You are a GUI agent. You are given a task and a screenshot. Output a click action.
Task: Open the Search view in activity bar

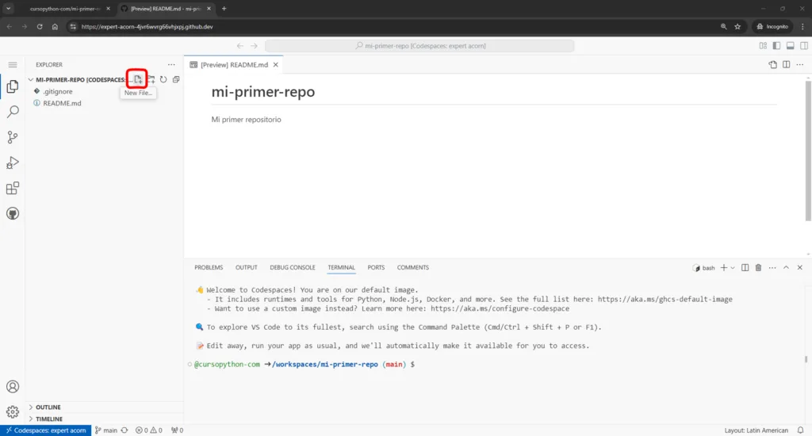(13, 112)
